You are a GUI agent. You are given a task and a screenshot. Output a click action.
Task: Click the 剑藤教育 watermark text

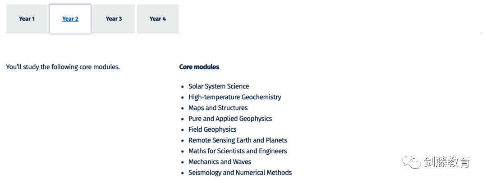tap(447, 162)
